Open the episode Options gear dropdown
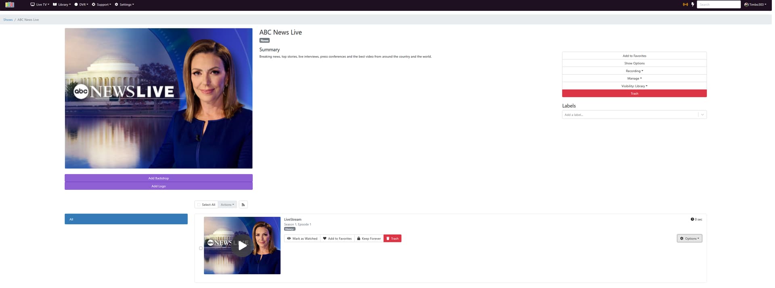The image size is (775, 288). (x=689, y=238)
